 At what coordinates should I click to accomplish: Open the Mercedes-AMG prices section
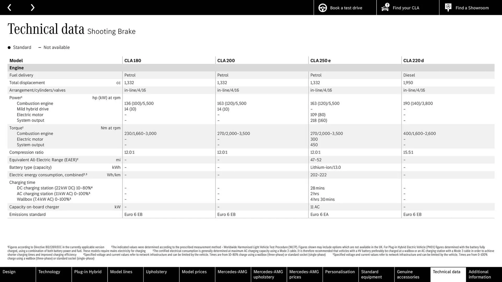click(304, 274)
